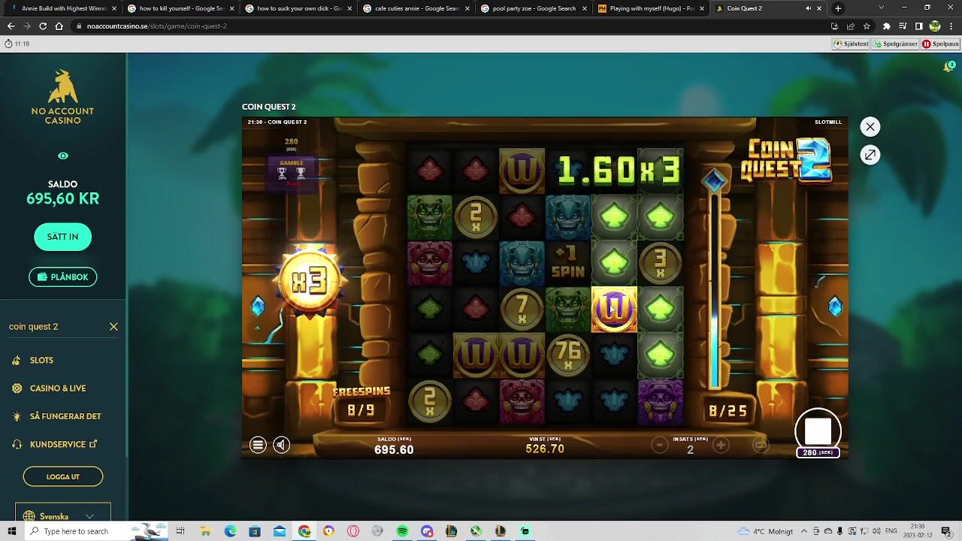Click the game fullscreen expand icon

point(870,155)
